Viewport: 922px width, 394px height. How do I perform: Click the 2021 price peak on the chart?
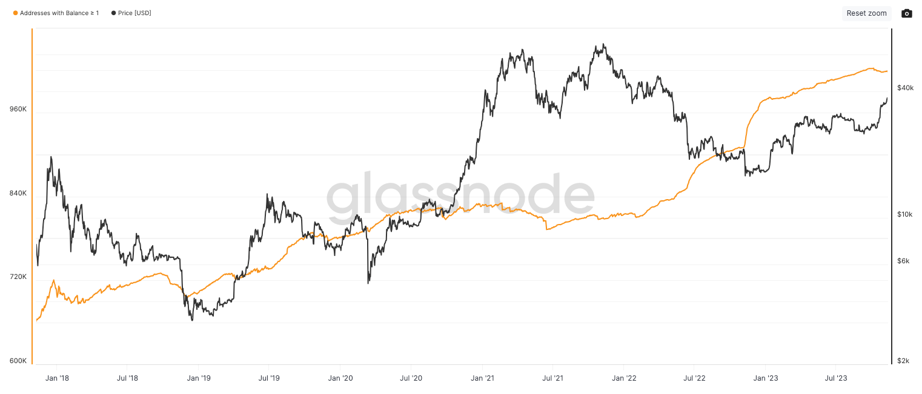click(602, 44)
